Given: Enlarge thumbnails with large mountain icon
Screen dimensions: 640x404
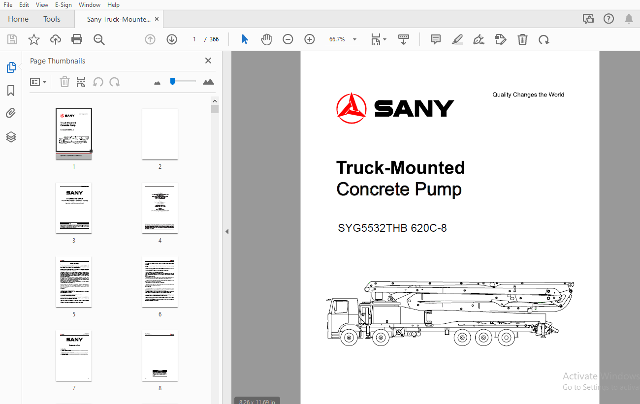Looking at the screenshot, I should click(209, 82).
